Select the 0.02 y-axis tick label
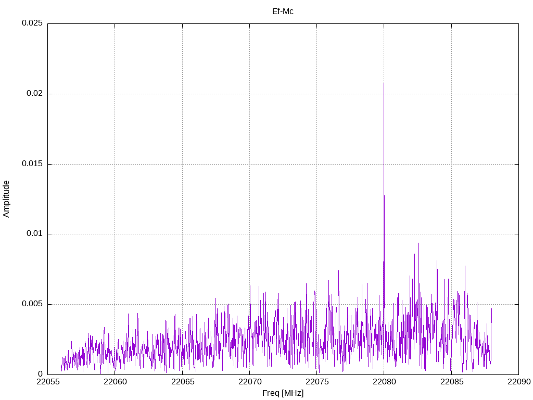Image resolution: width=533 pixels, height=400 pixels. pos(34,94)
